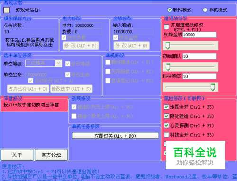Toggle 地图全开 (Ctrl + F5) checkbox
The width and height of the screenshot is (237, 181).
pyautogui.click(x=166, y=107)
